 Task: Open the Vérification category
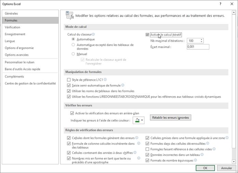tap(30, 27)
